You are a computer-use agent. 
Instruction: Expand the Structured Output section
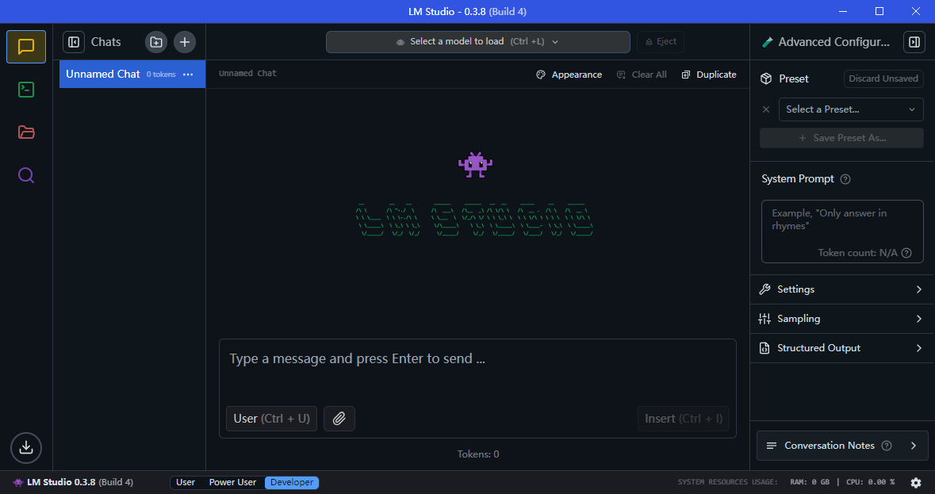(842, 348)
